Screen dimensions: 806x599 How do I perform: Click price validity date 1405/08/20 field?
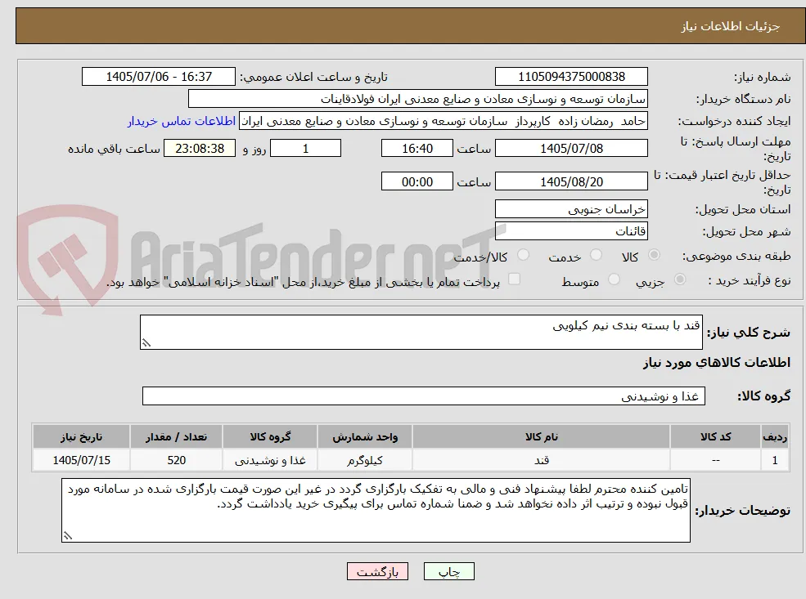[x=571, y=181]
